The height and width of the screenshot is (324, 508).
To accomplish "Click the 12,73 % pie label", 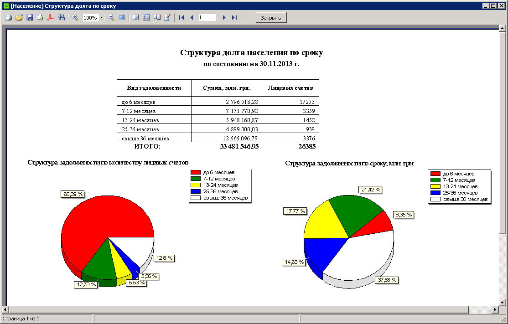I will (x=86, y=284).
